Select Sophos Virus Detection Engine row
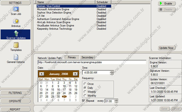The height and width of the screenshot is (112, 182). 74,12
